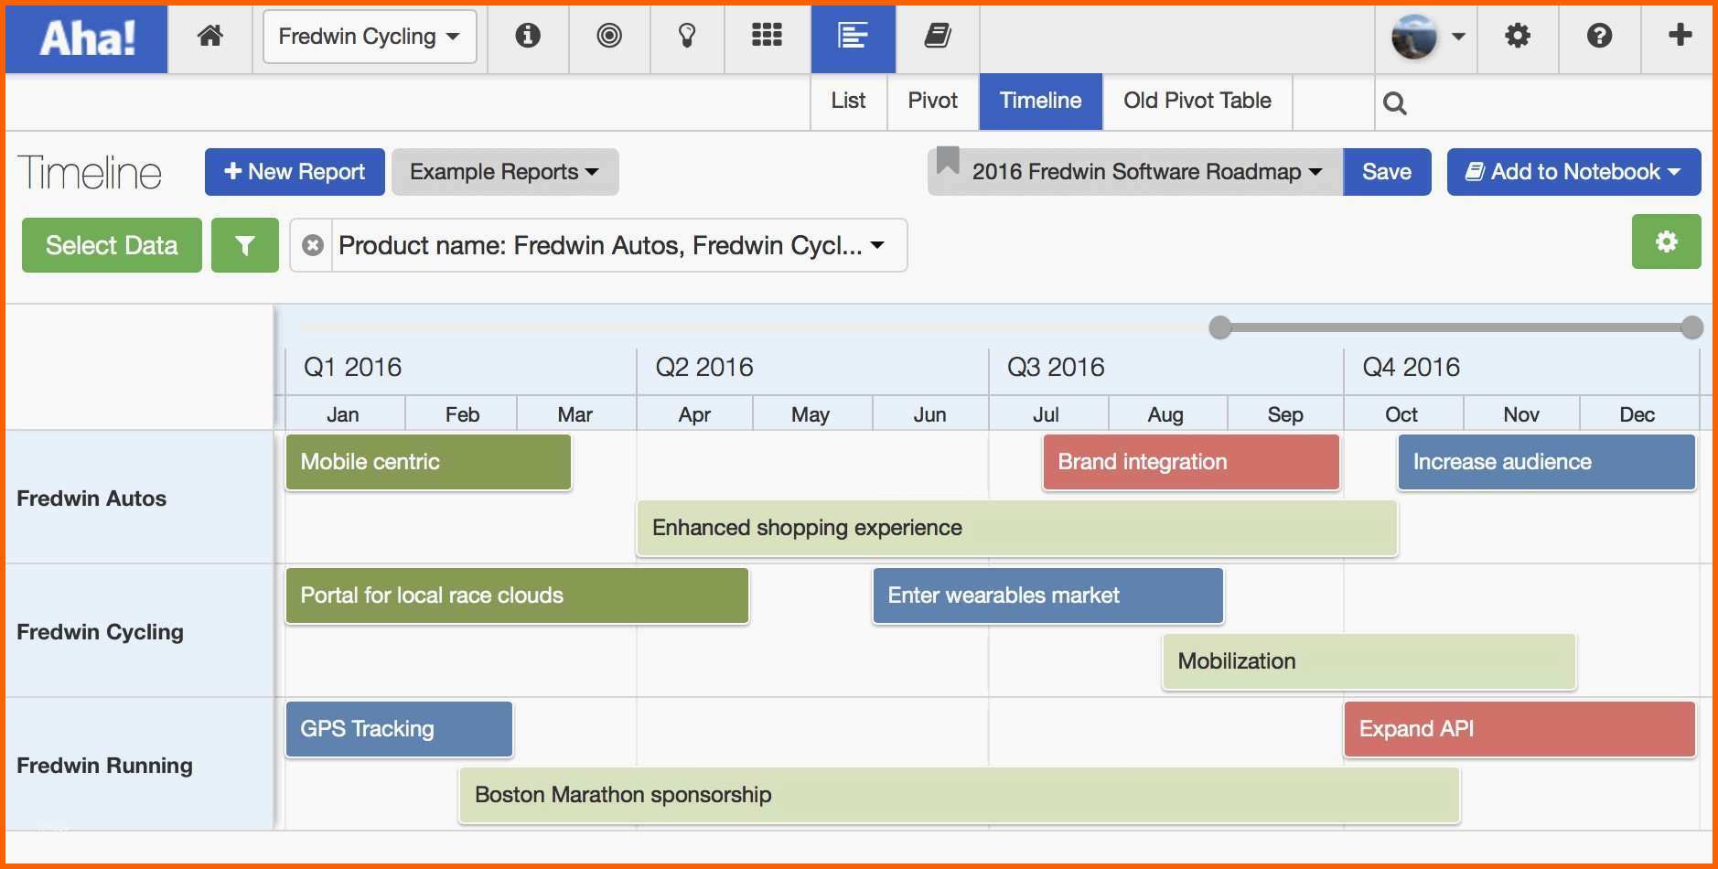Select the Timeline tab

coord(1040,101)
